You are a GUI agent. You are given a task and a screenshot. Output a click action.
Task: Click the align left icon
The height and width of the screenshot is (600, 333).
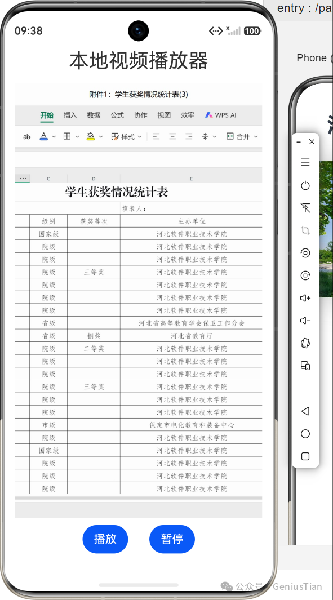coord(156,136)
